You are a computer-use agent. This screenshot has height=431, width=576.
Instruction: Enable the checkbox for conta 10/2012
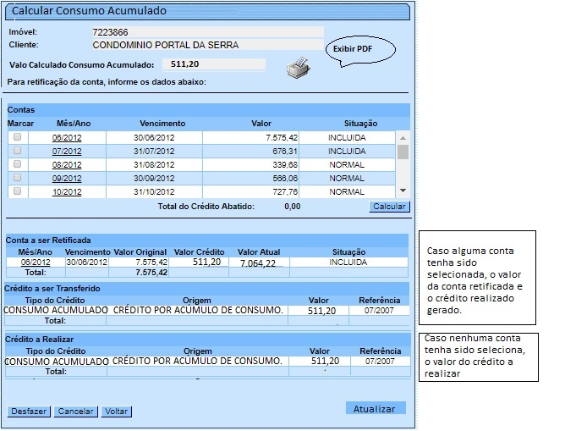(17, 191)
